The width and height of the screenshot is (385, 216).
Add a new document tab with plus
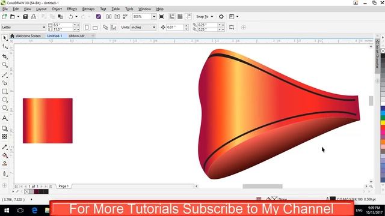pyautogui.click(x=93, y=36)
